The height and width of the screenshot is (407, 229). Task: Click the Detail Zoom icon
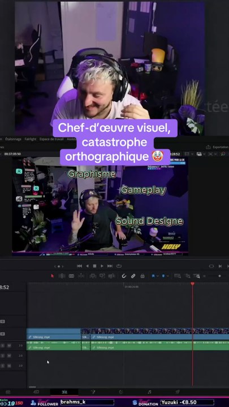tap(188, 276)
